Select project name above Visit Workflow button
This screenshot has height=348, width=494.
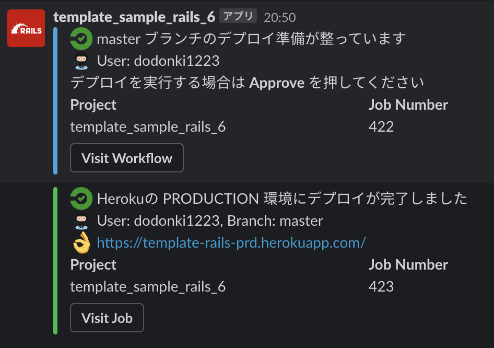coord(148,127)
